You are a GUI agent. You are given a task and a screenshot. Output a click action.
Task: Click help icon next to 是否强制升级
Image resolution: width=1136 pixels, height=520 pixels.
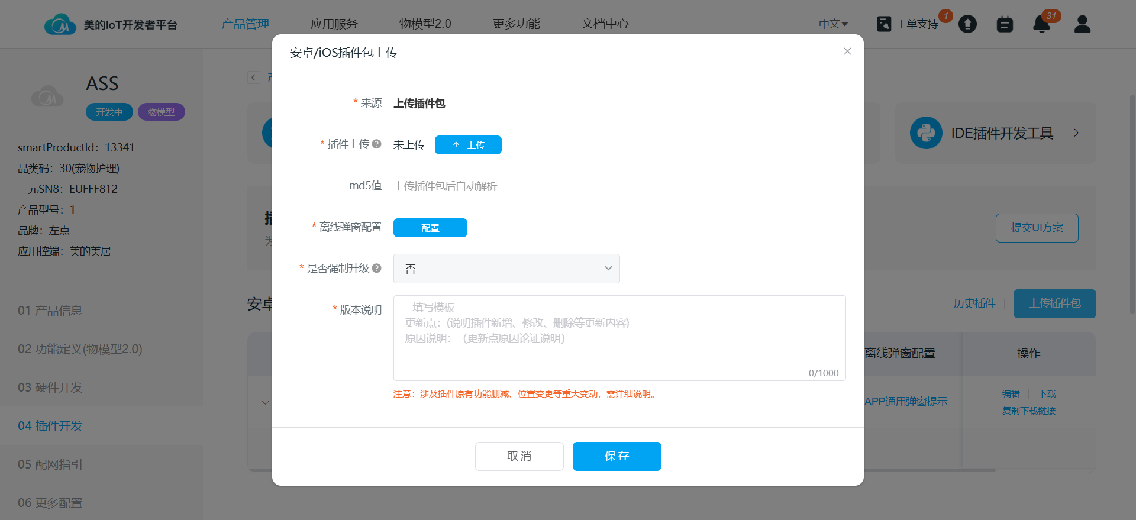(377, 268)
